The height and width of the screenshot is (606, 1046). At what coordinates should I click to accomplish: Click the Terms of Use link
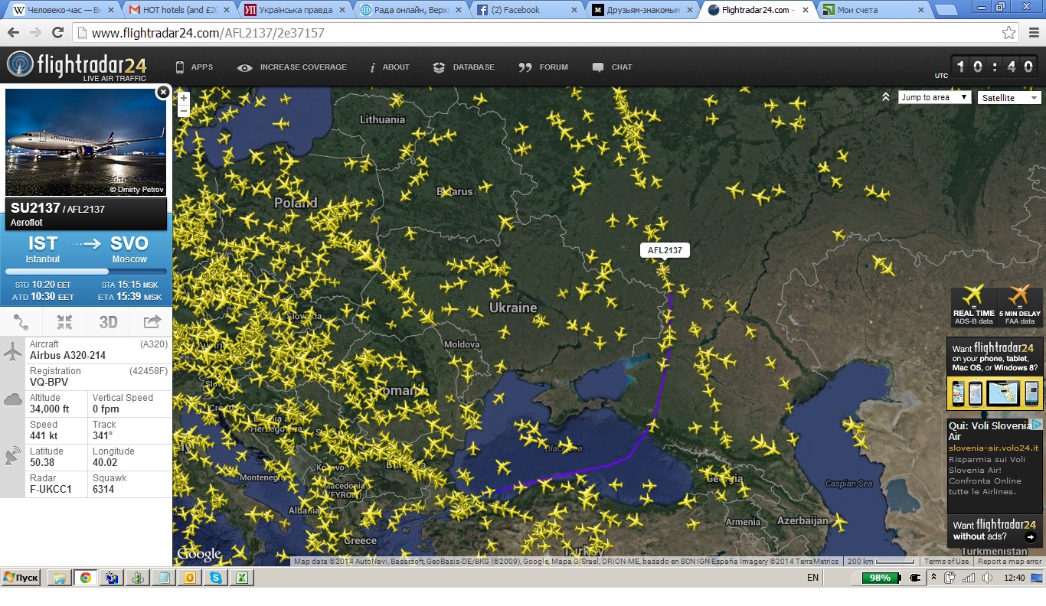click(x=946, y=562)
